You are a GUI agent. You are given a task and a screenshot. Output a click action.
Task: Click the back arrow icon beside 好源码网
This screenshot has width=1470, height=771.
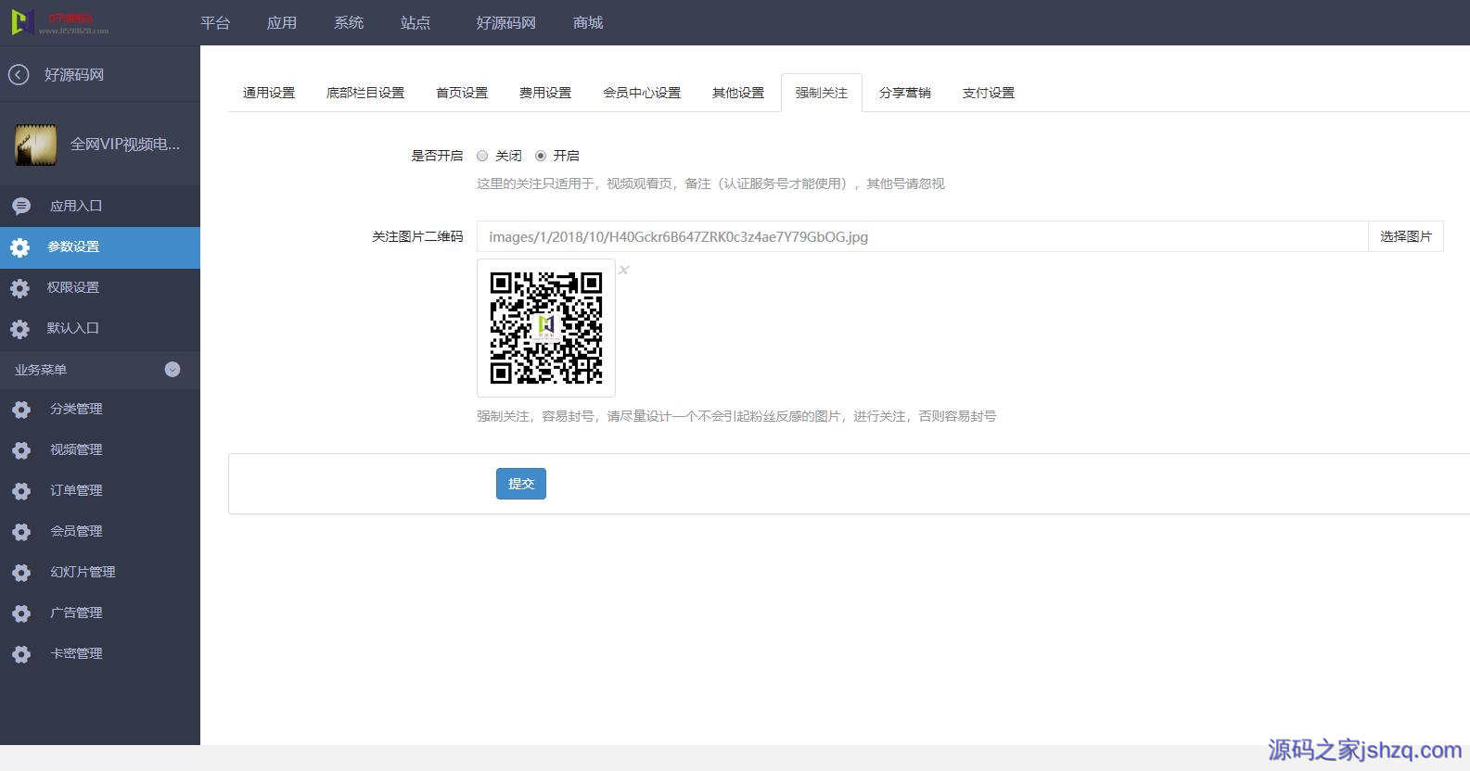[19, 75]
